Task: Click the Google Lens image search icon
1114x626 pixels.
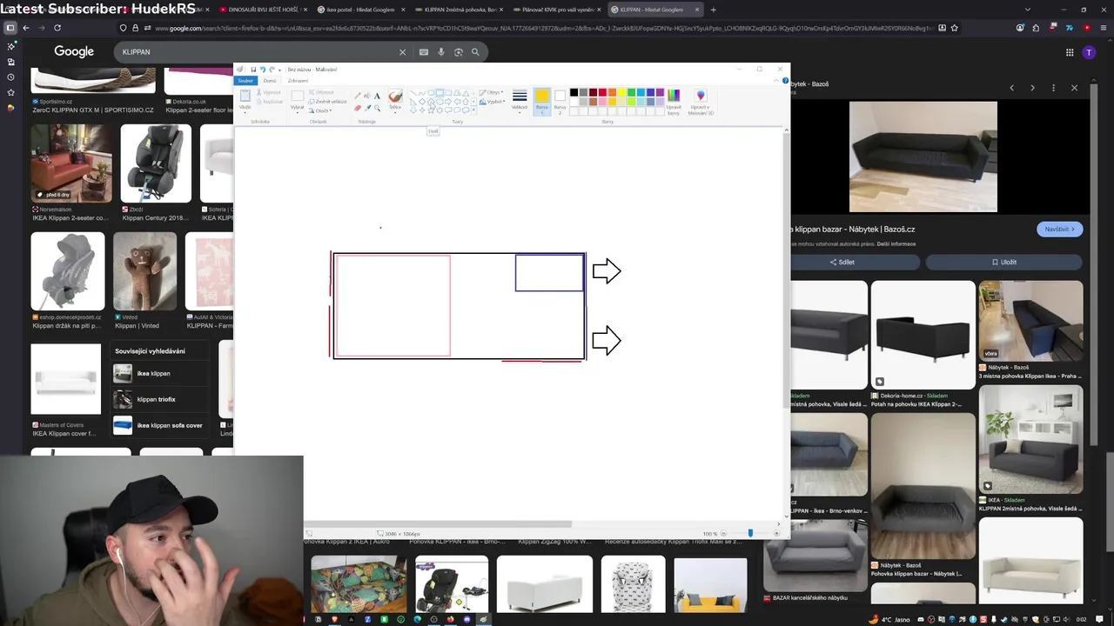Action: [459, 52]
